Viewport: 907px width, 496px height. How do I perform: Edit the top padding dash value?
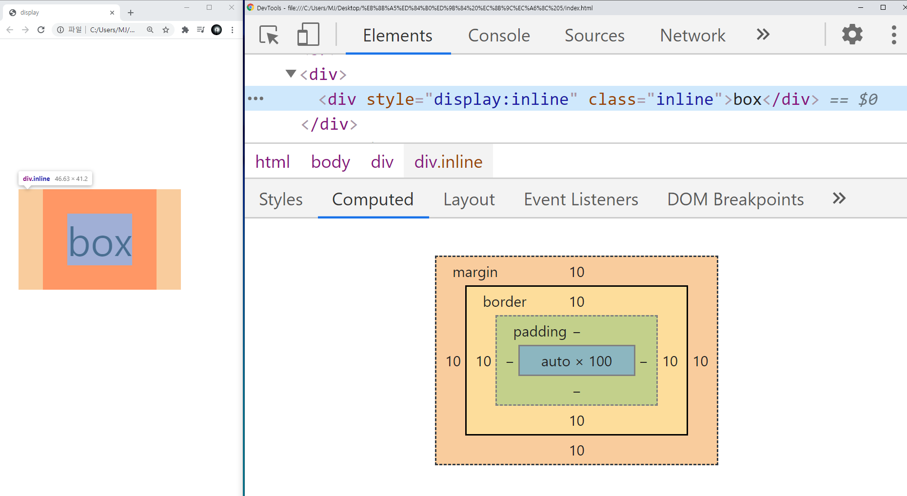click(577, 332)
